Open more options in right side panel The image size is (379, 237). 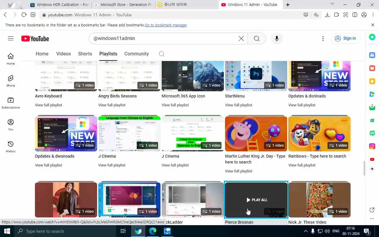coord(372,219)
